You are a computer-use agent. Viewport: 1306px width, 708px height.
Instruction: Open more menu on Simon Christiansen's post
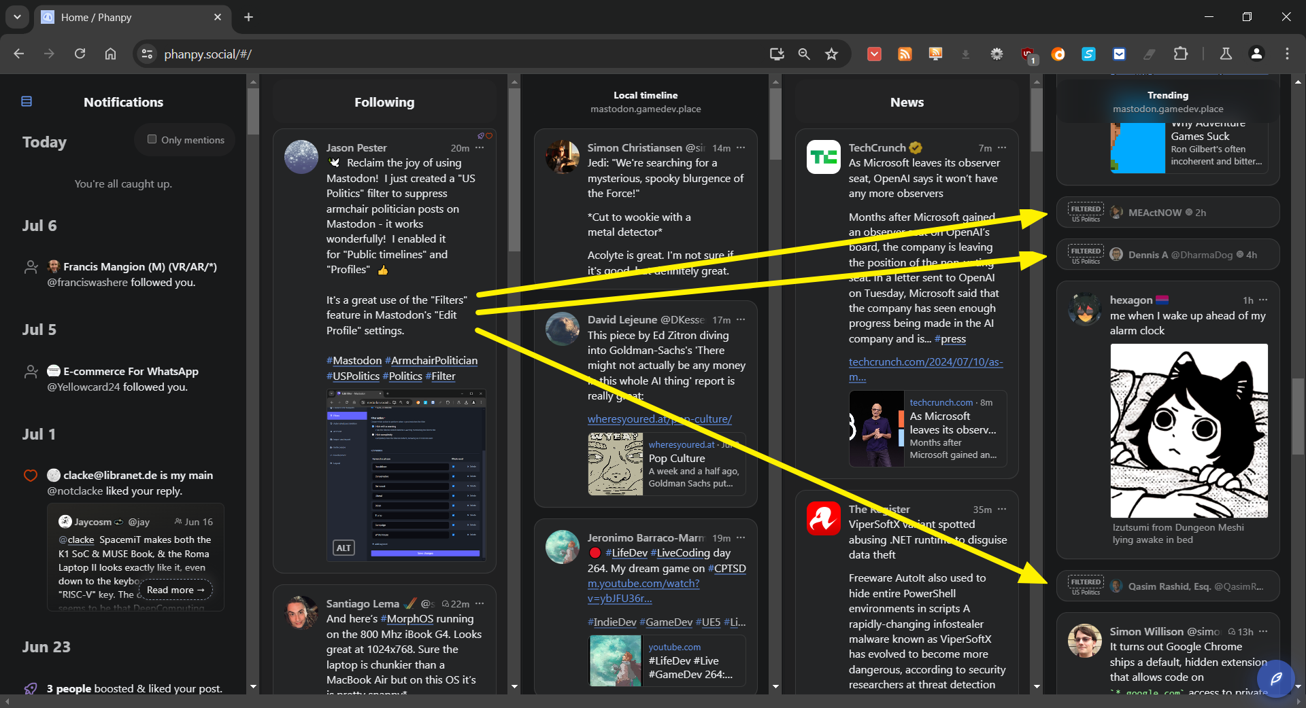(x=741, y=147)
